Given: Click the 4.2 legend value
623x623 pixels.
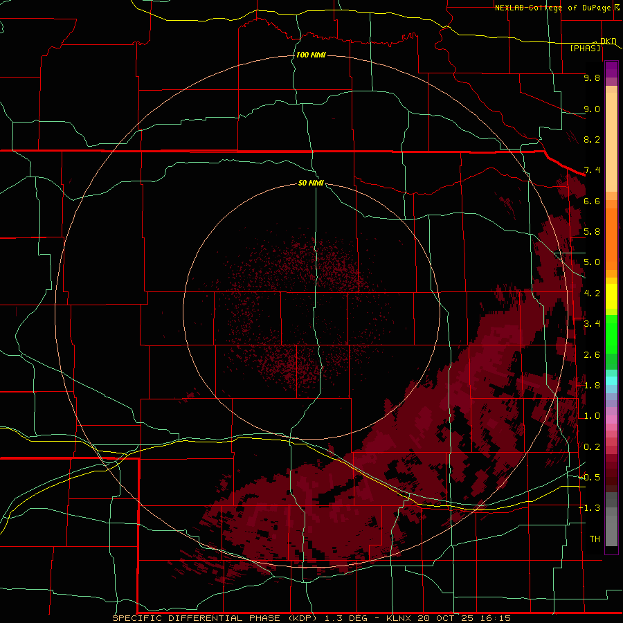Looking at the screenshot, I should tap(592, 294).
